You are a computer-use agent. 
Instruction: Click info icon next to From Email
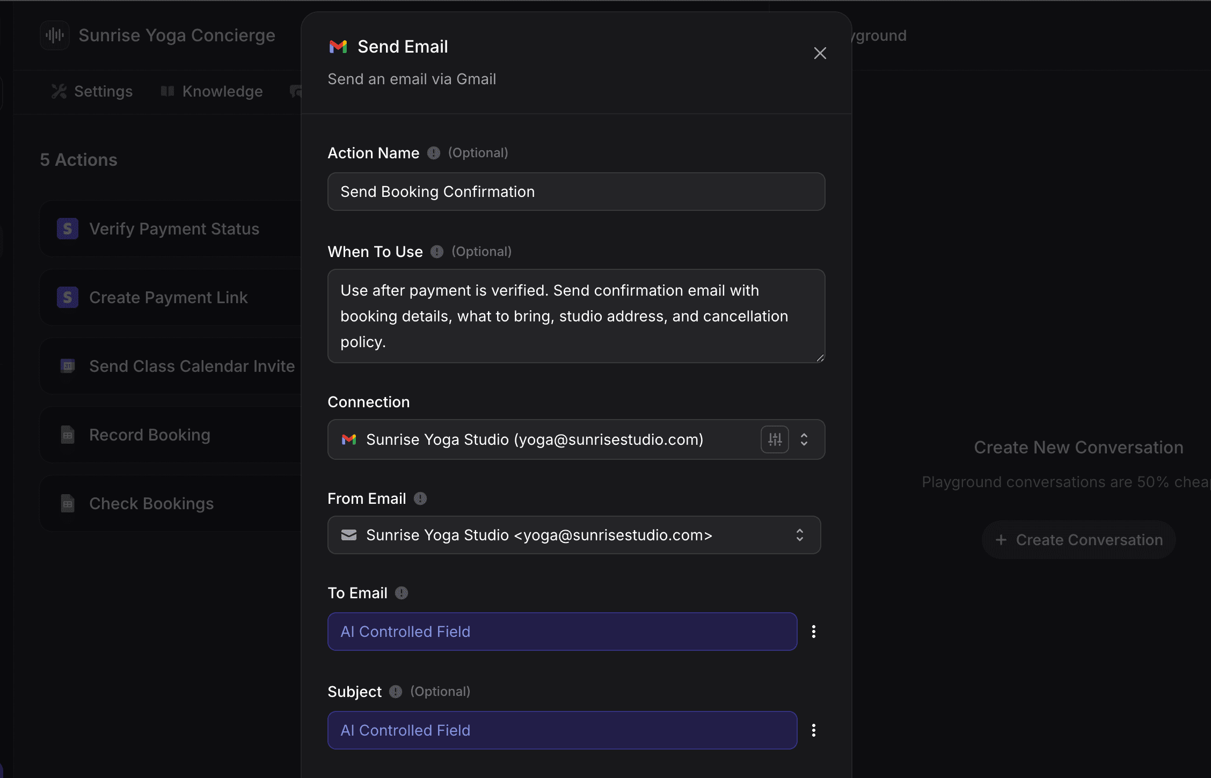pyautogui.click(x=420, y=499)
